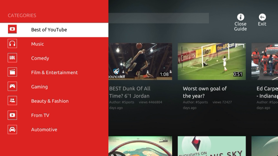Open the Gaming category
278x156 pixels.
(54, 87)
